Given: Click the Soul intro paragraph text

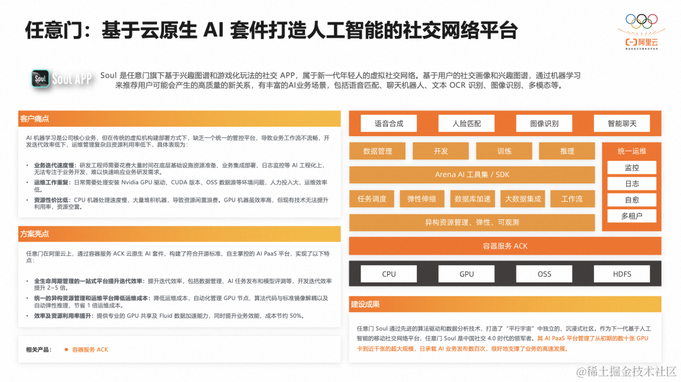Looking at the screenshot, I should click(x=340, y=80).
